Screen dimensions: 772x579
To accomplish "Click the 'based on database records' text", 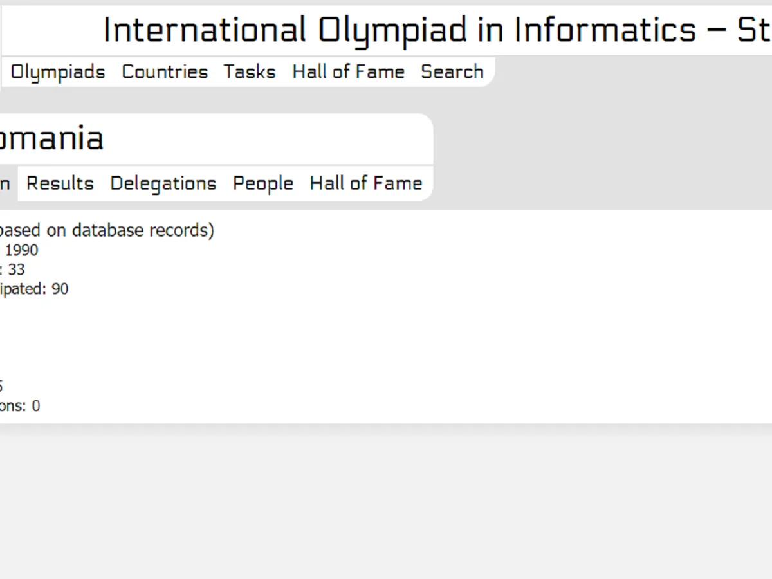I will pos(107,230).
